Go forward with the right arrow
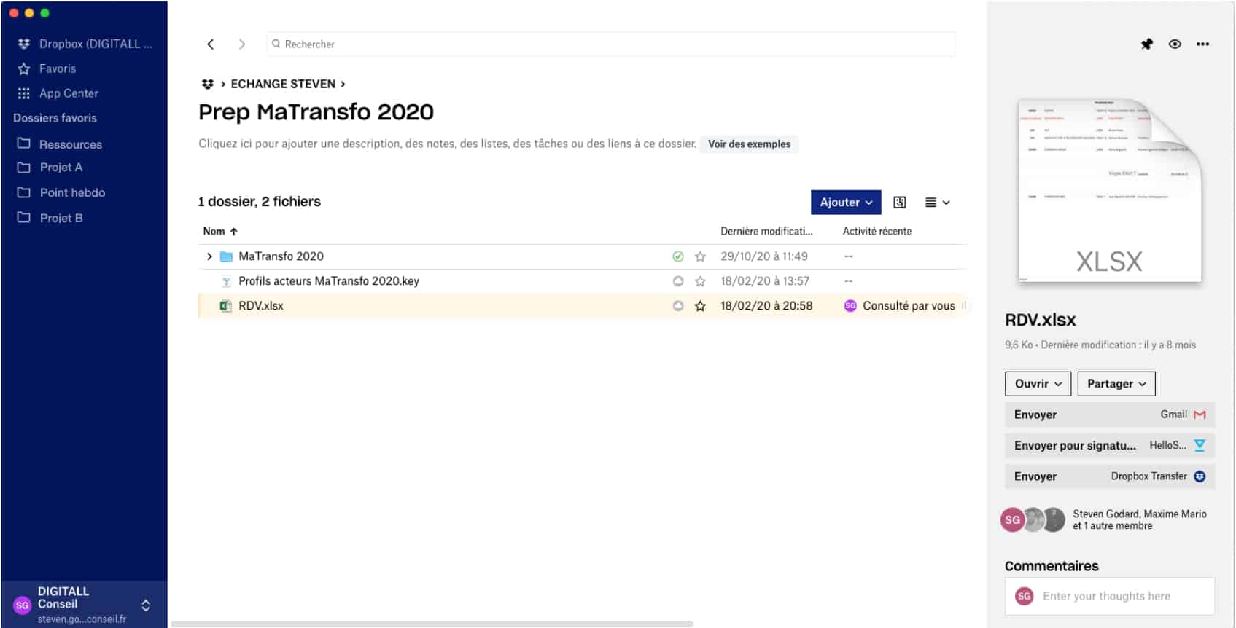The height and width of the screenshot is (628, 1236). [241, 44]
